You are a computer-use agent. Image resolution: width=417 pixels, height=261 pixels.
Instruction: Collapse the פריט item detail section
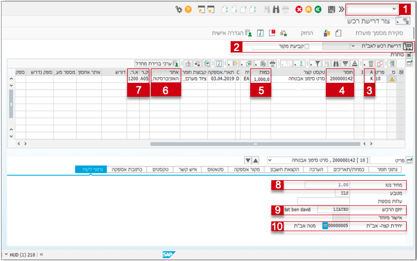click(x=409, y=160)
